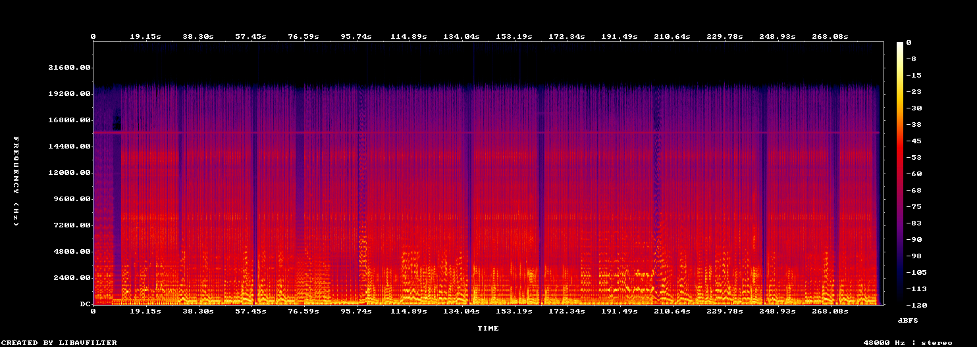977x347 pixels.
Task: Click the 19.15s marker on top time axis
Action: 145,37
